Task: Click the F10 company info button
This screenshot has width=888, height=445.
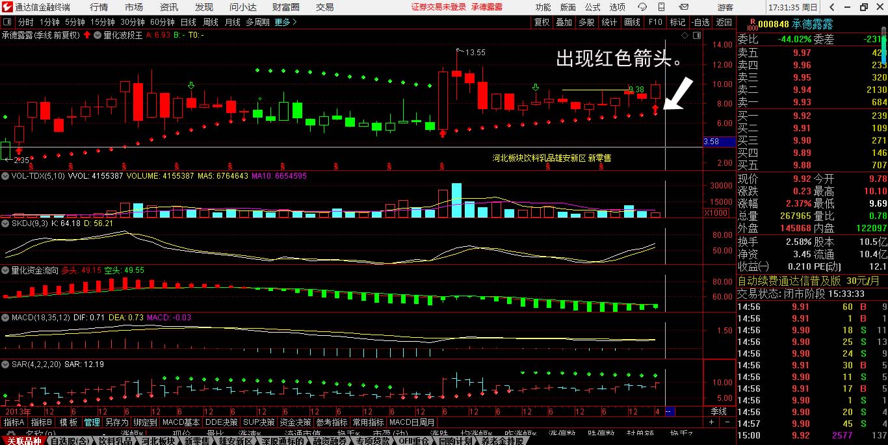Action: tap(655, 22)
